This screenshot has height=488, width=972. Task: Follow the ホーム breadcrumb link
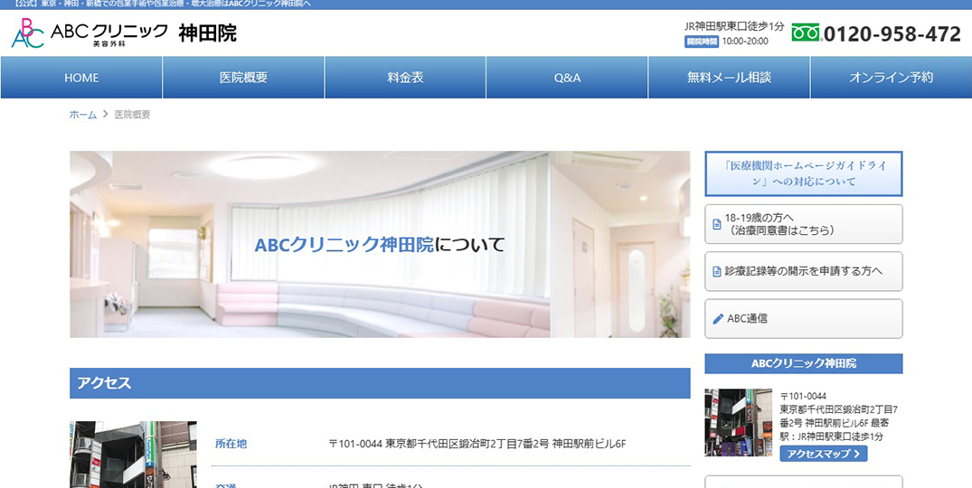point(83,115)
